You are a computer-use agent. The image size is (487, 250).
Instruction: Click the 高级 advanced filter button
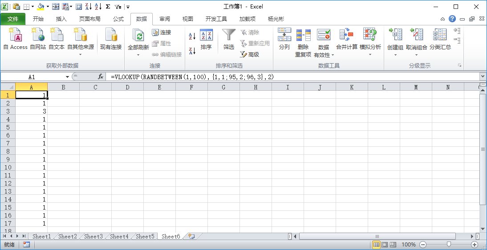249,54
